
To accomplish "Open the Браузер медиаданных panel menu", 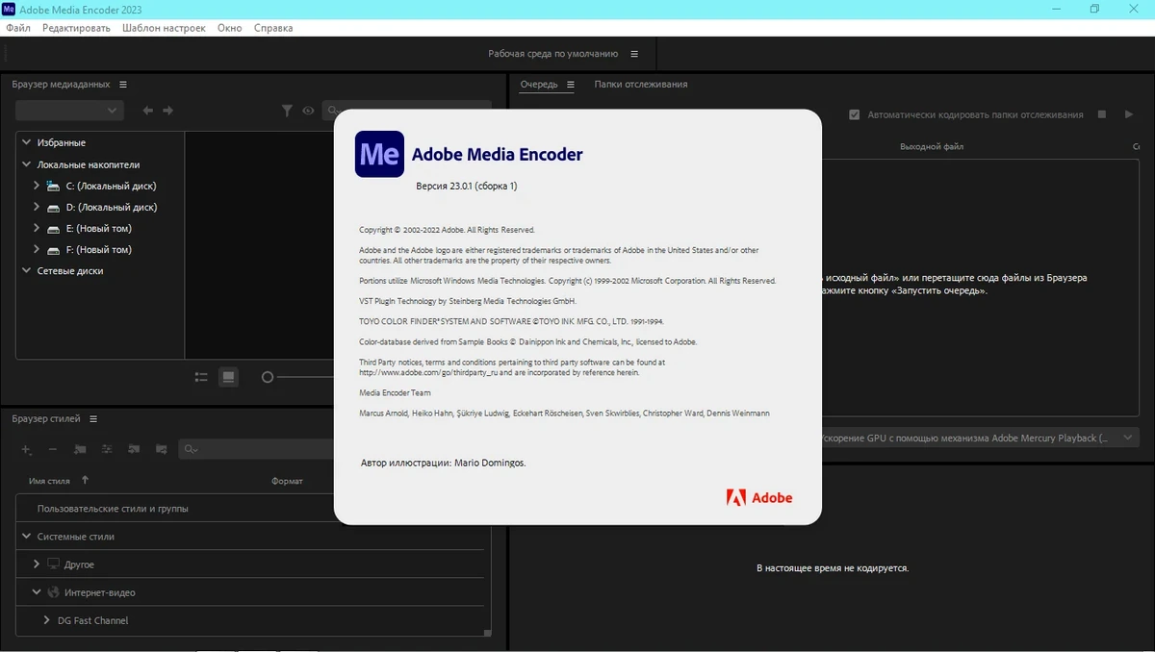I will pyautogui.click(x=123, y=85).
